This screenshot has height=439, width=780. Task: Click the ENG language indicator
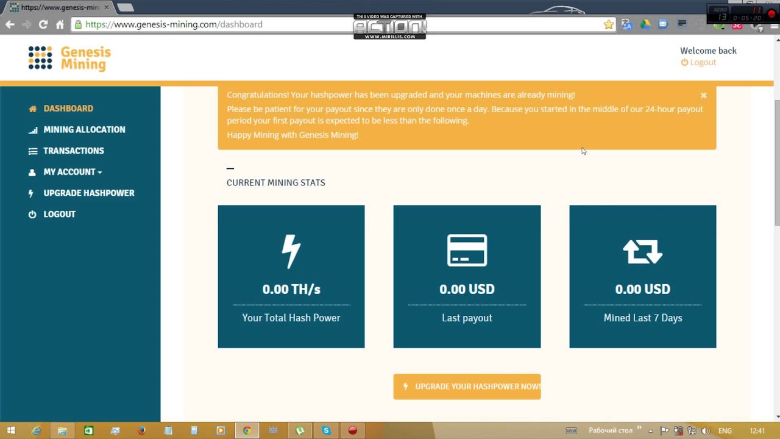725,430
